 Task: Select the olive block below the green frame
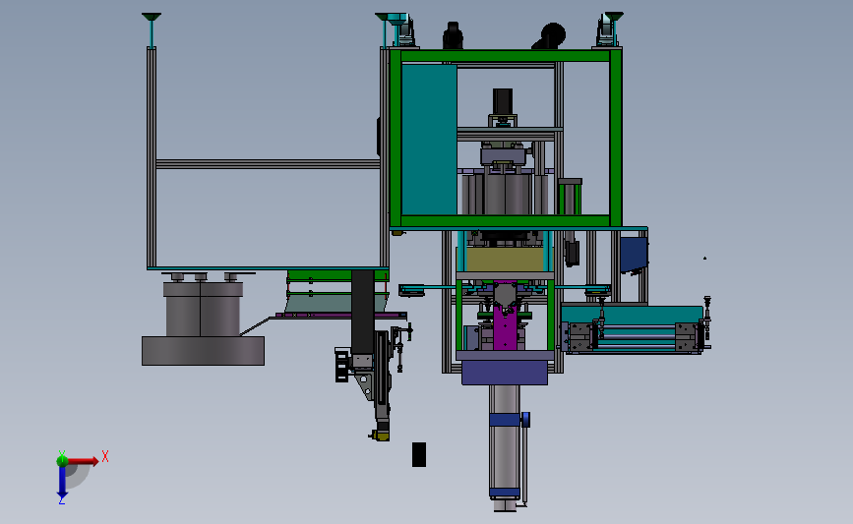[505, 260]
